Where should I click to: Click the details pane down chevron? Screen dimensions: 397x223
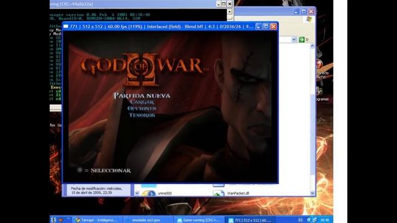(x=136, y=193)
